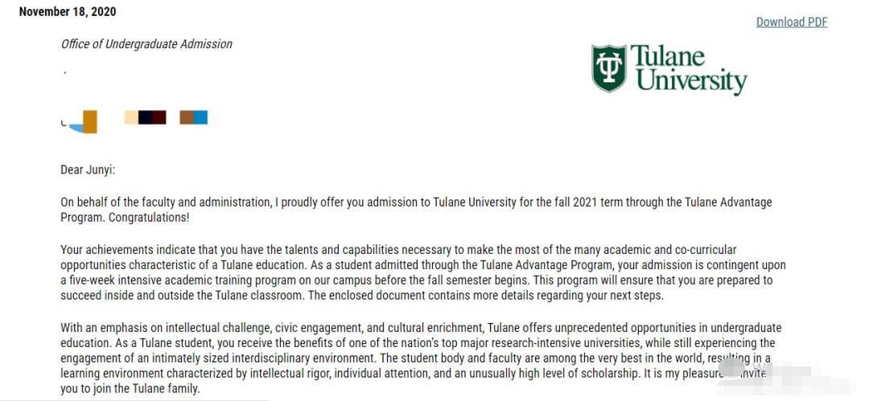This screenshot has width=869, height=401.
Task: Click the orange redaction block
Action: pos(90,121)
